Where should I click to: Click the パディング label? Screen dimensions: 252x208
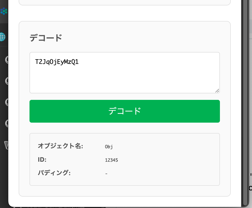point(54,173)
